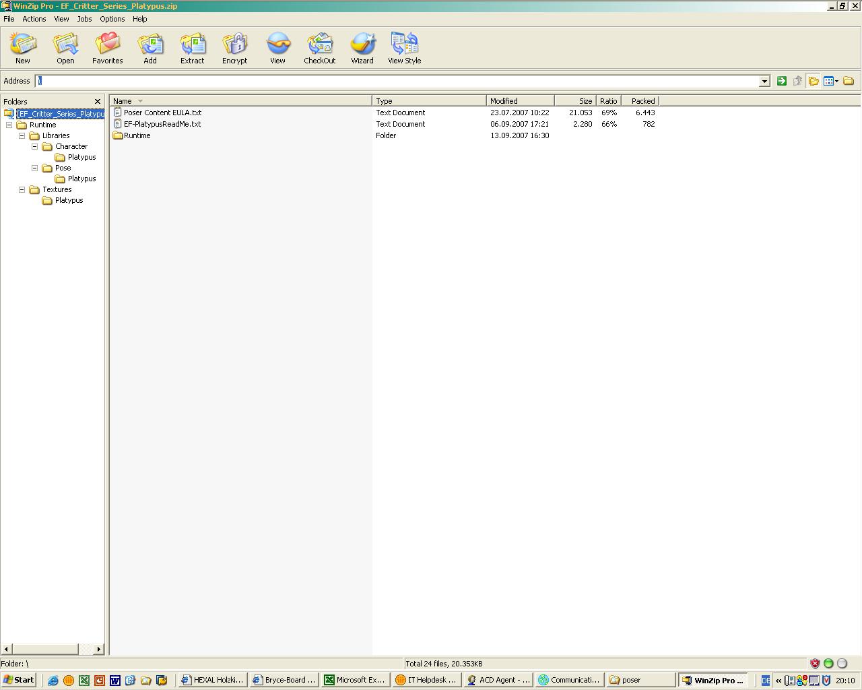Click the green status light indicator
This screenshot has height=690, width=862.
[x=828, y=664]
